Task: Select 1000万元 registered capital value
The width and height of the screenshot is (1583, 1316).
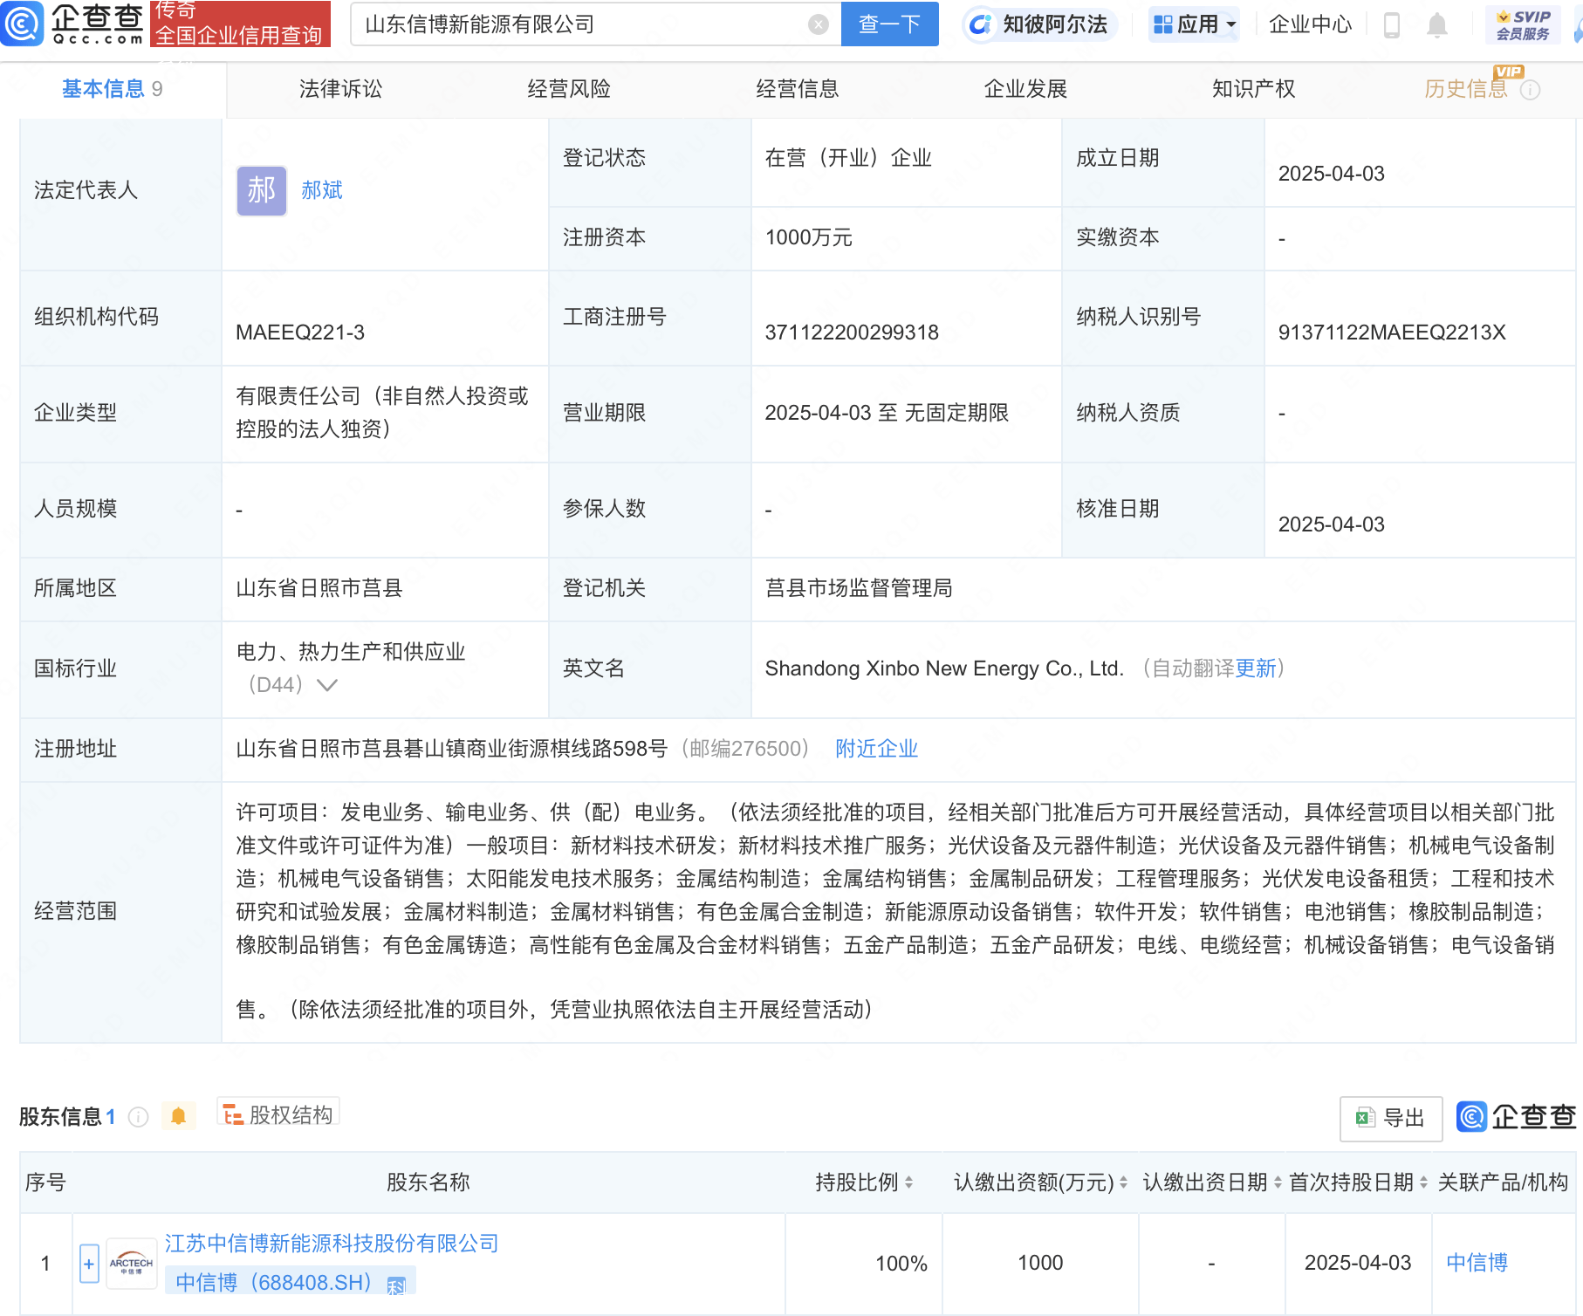Action: (x=809, y=237)
